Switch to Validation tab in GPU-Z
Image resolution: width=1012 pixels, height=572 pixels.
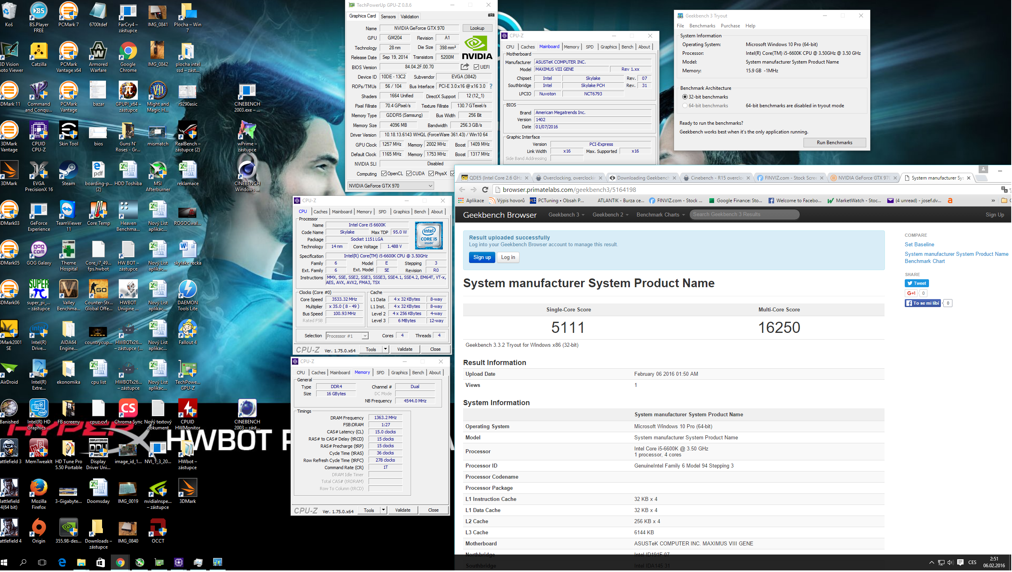click(x=409, y=17)
